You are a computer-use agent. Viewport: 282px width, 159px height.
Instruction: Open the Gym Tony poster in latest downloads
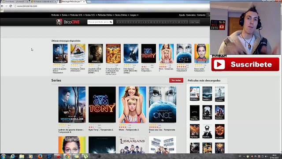[148, 53]
